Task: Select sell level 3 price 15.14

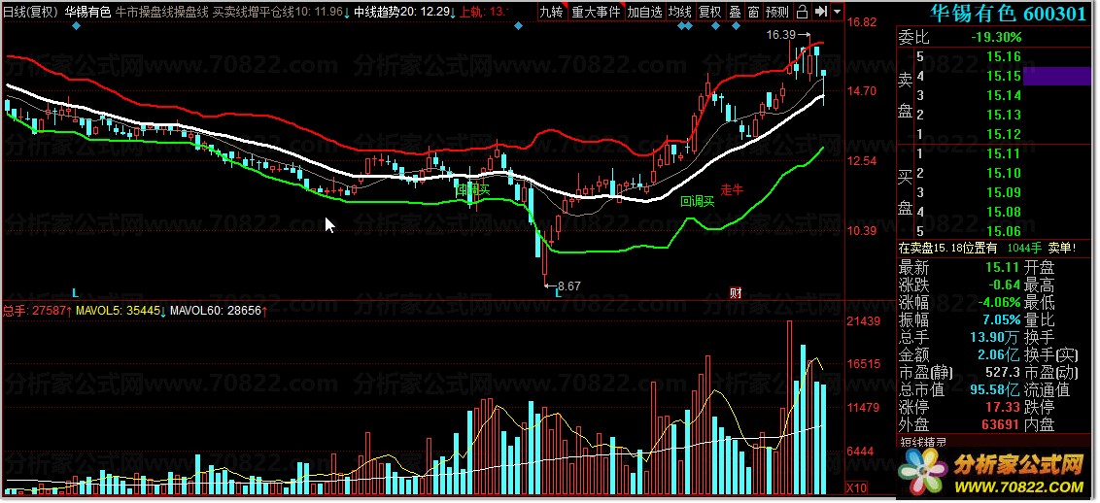Action: click(1003, 95)
